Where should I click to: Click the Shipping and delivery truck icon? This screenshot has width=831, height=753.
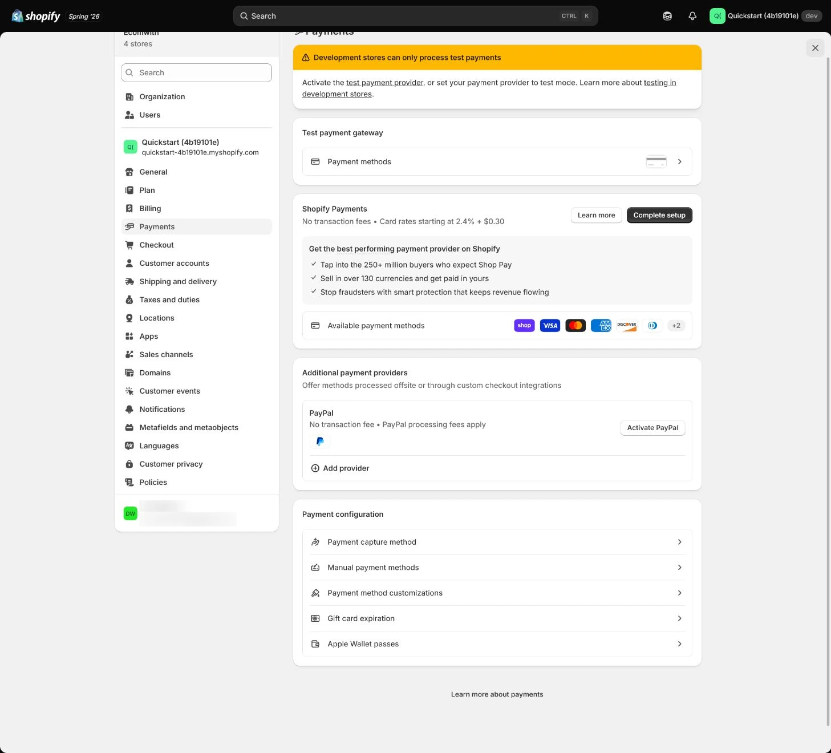tap(129, 282)
